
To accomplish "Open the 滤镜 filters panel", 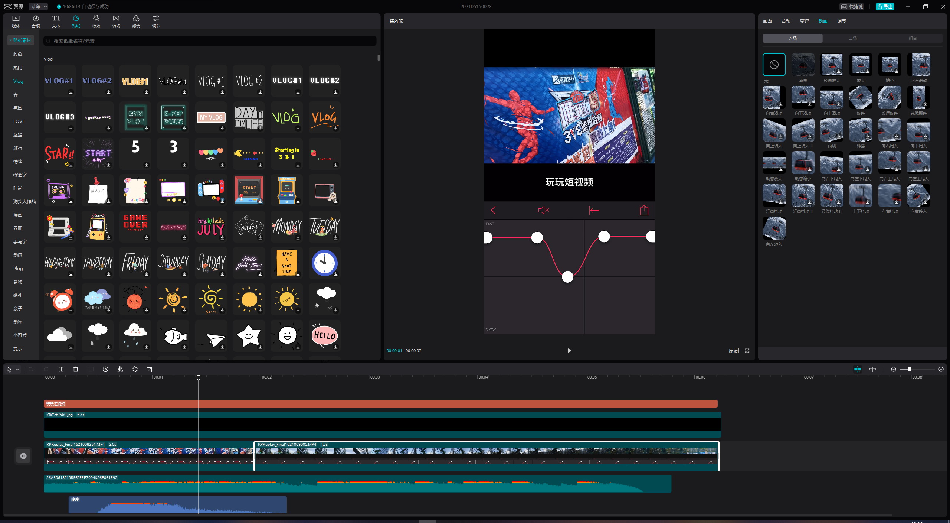I will coord(136,21).
